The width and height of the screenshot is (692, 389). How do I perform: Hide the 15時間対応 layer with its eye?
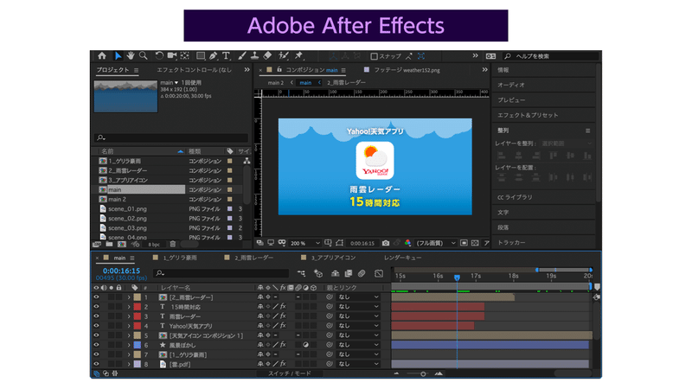96,307
